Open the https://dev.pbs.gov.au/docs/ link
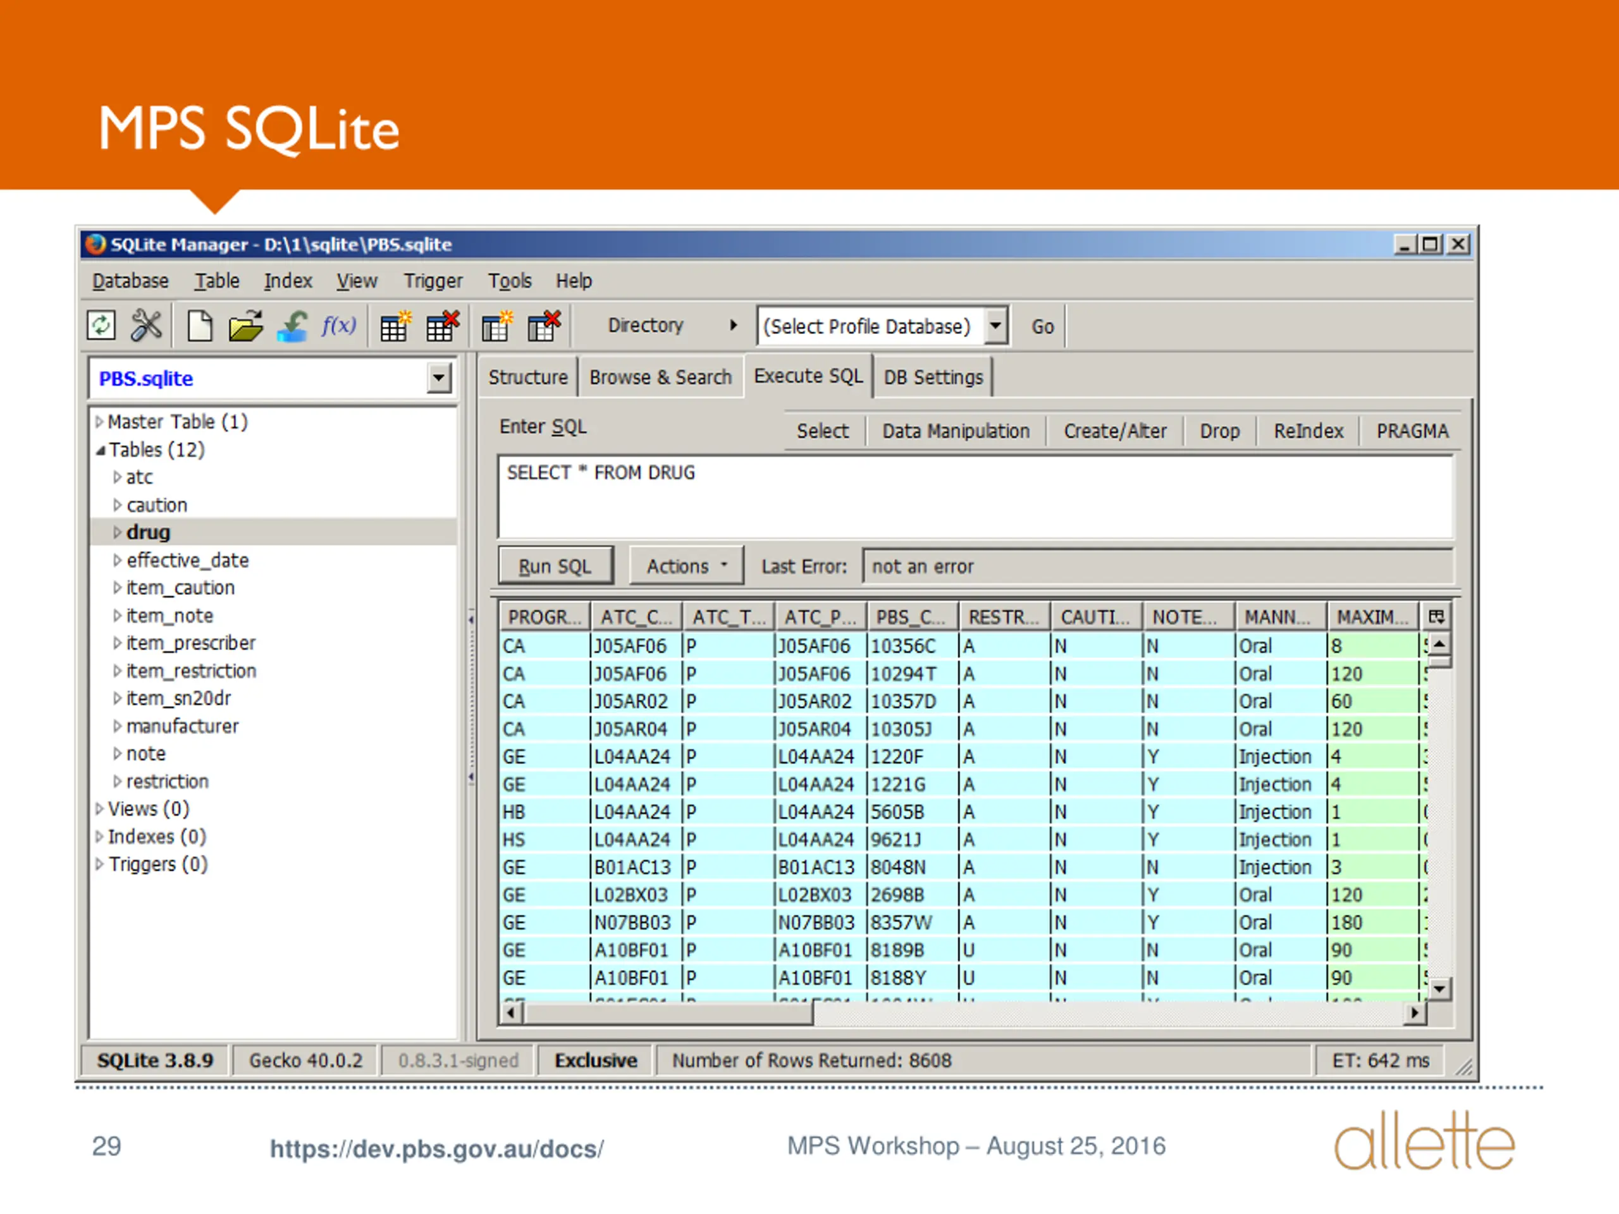Viewport: 1619px width, 1214px height. point(437,1149)
